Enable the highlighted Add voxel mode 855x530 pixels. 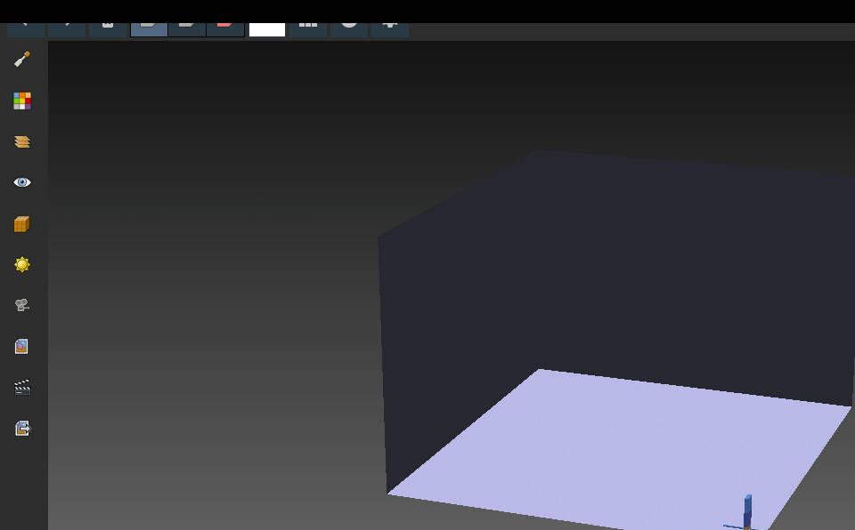pyautogui.click(x=149, y=28)
